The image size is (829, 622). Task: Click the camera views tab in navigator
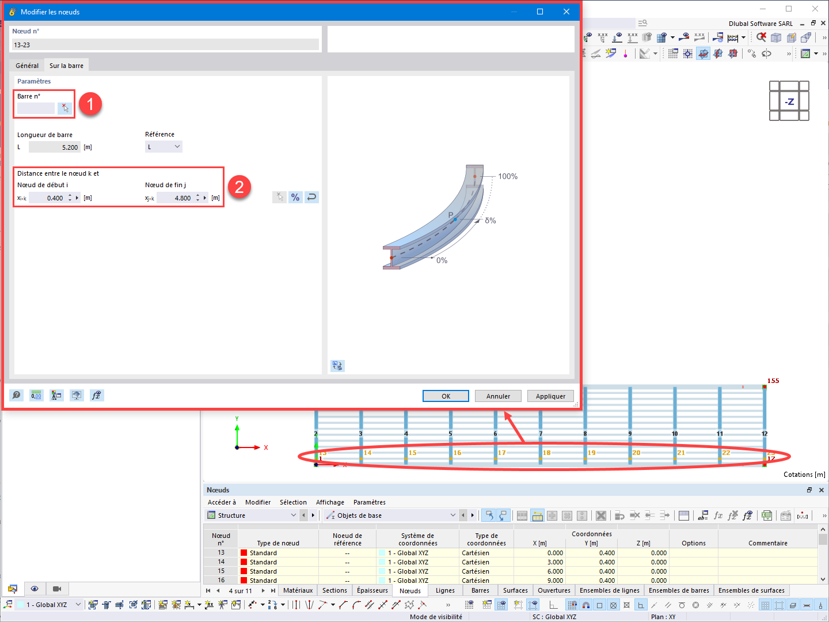coord(57,589)
